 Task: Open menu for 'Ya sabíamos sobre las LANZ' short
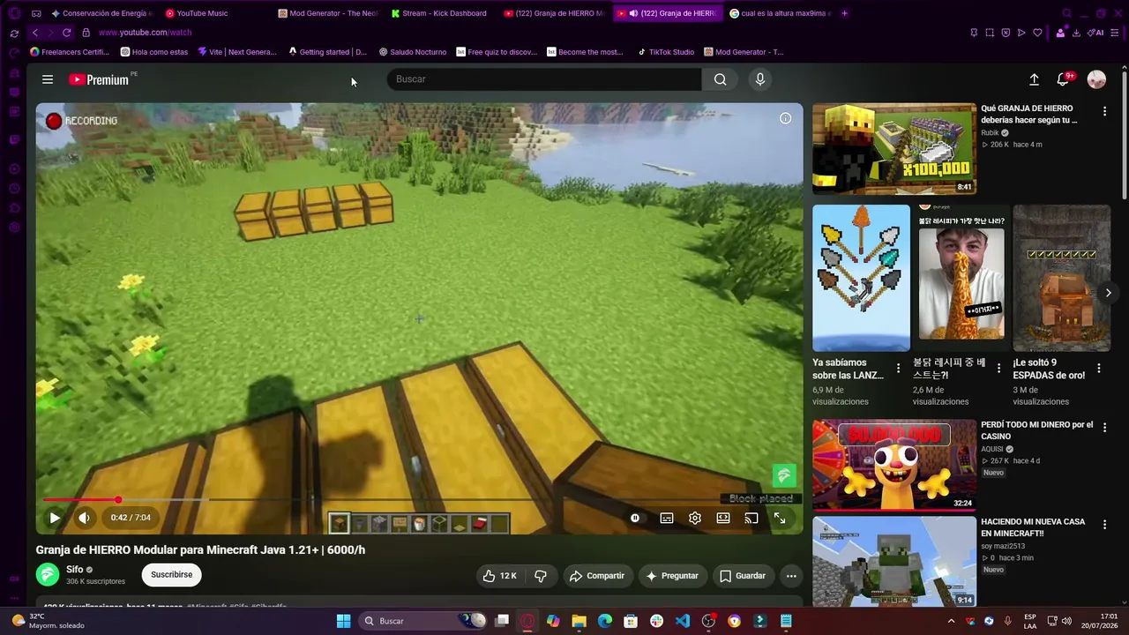(x=899, y=368)
